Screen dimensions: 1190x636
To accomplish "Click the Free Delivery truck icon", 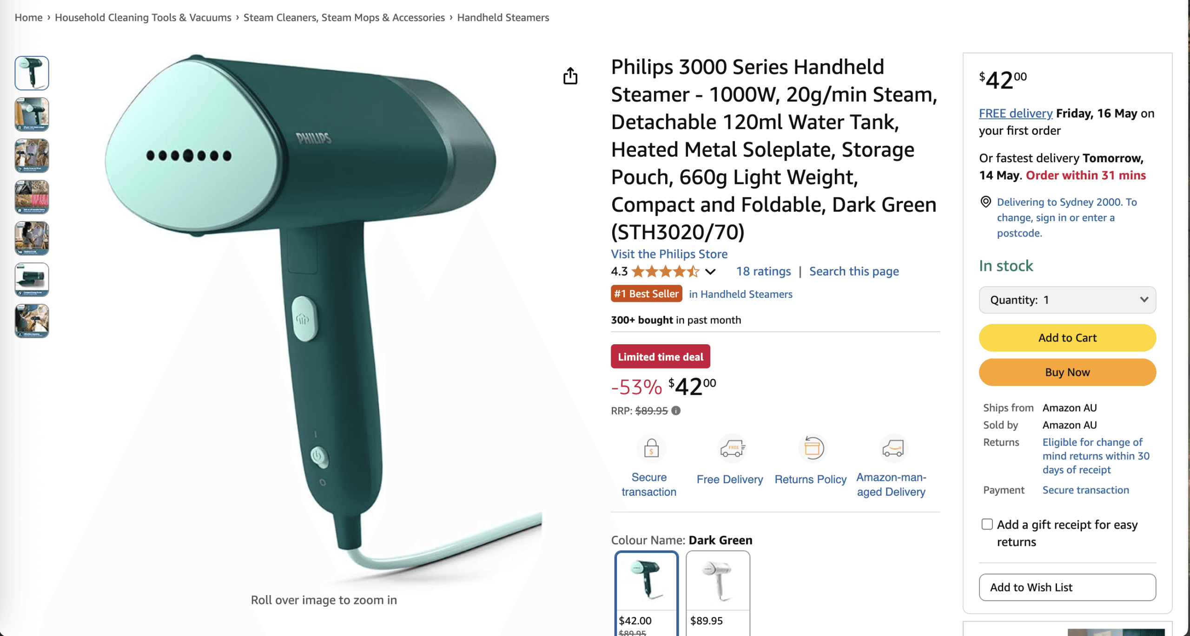I will click(732, 449).
